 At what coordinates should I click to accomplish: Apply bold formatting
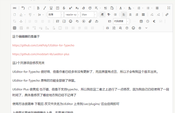tap(38, 8)
